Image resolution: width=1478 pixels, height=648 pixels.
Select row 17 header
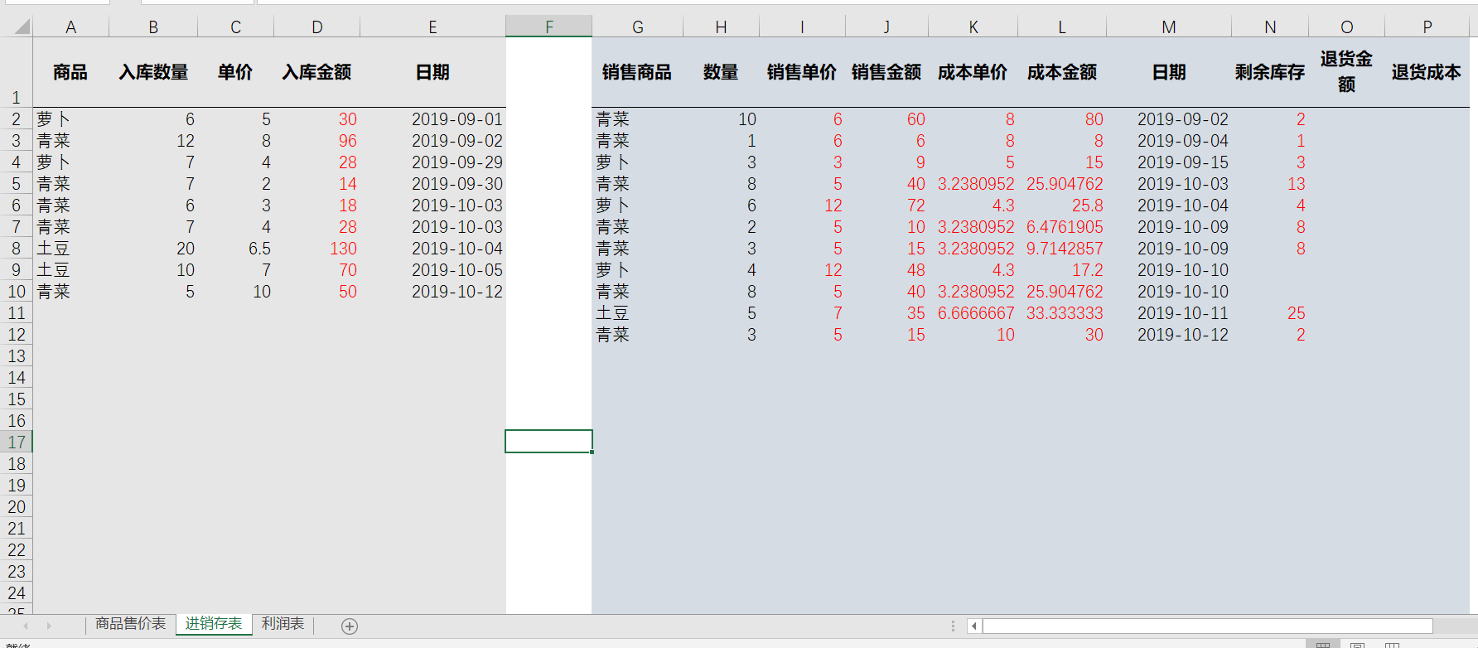click(x=16, y=442)
